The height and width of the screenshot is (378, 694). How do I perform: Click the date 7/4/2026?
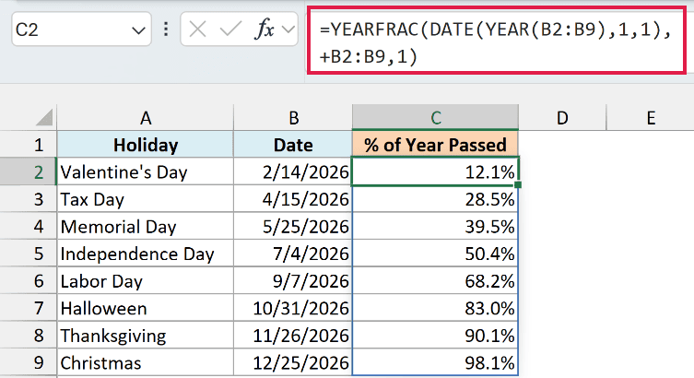tap(293, 254)
